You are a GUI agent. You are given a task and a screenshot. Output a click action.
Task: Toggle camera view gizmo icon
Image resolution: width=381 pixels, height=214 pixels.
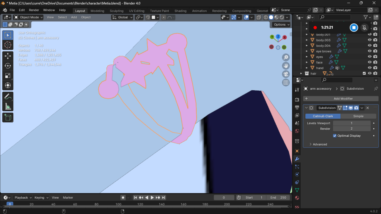pyautogui.click(x=286, y=74)
